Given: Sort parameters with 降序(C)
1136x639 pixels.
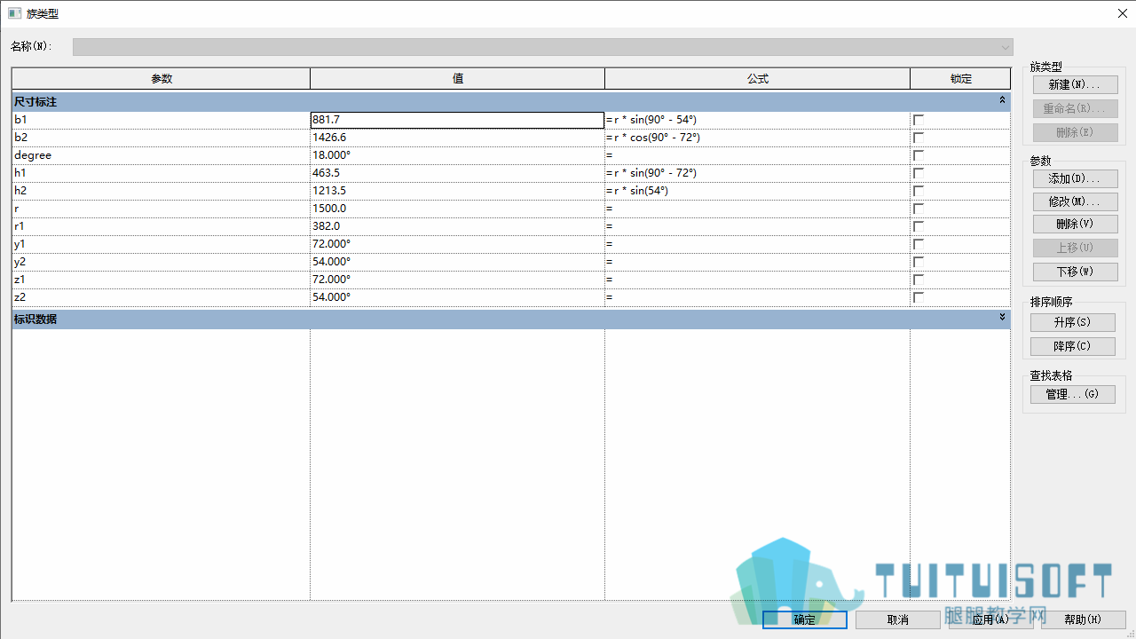Looking at the screenshot, I should (1072, 346).
